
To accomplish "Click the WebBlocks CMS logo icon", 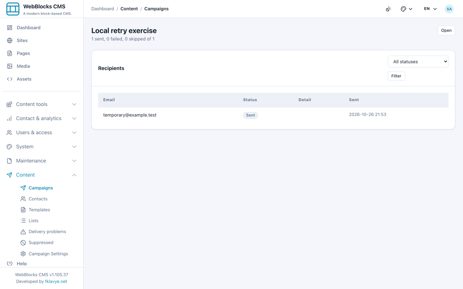I will click(13, 9).
